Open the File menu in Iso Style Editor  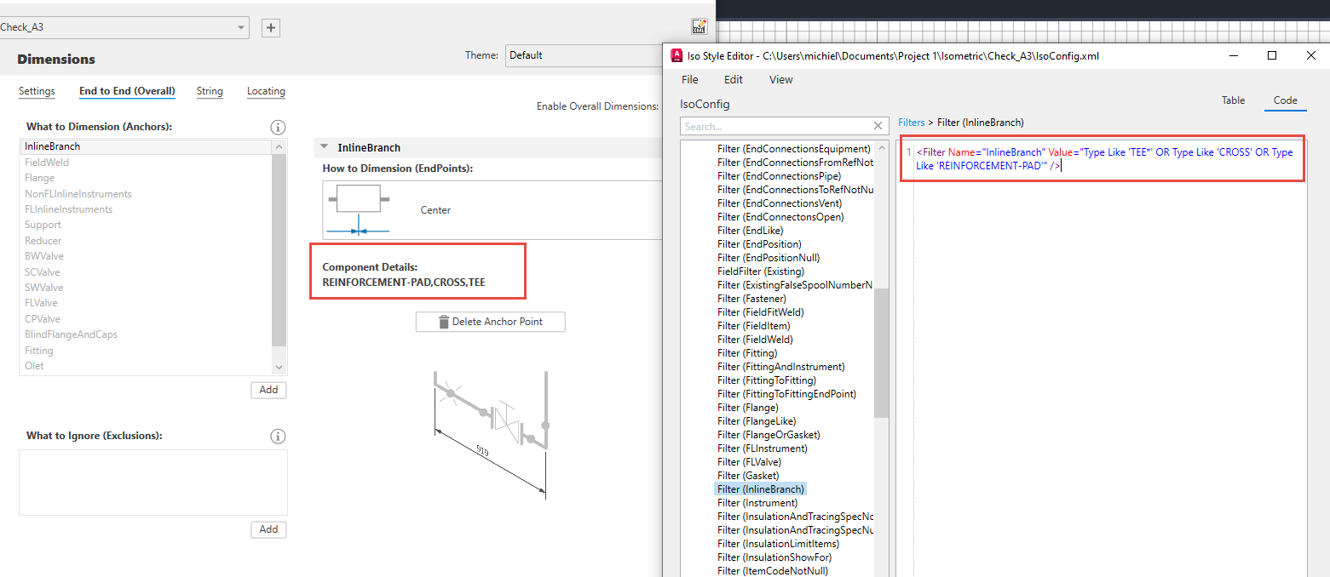688,79
